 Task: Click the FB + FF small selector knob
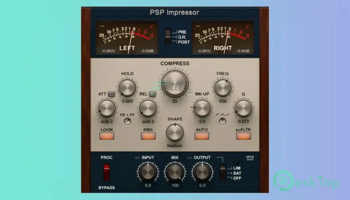click(x=127, y=121)
